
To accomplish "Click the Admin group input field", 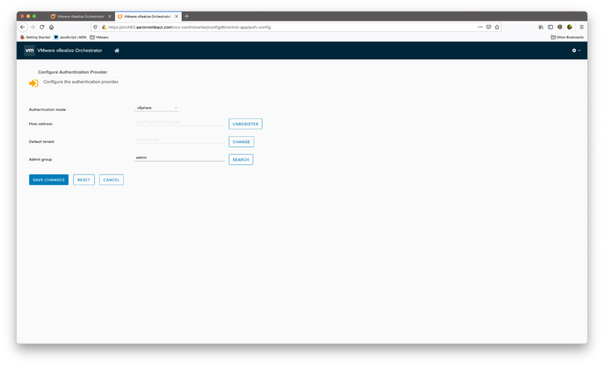I will 179,157.
